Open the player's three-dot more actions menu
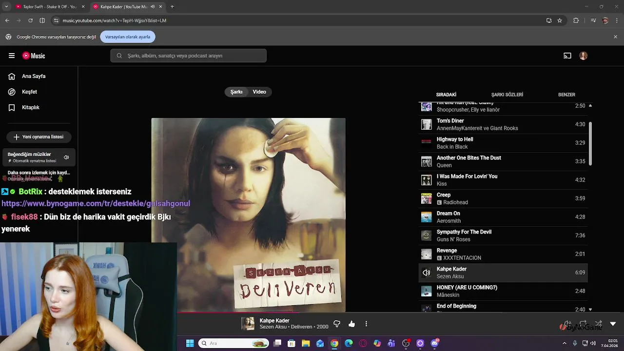 click(366, 324)
